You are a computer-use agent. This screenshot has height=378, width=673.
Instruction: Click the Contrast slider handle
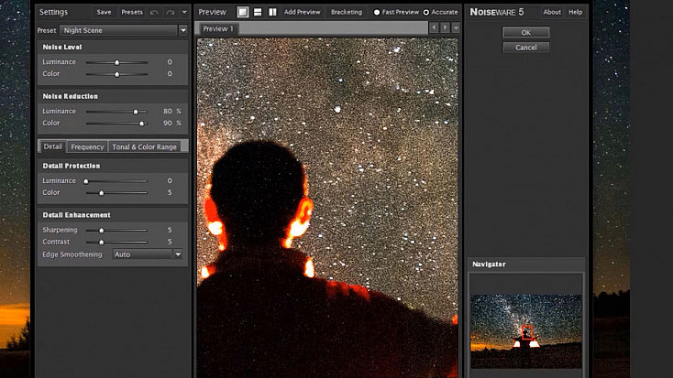101,243
